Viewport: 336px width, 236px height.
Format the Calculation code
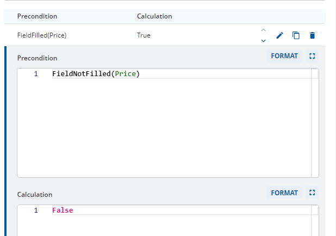click(x=284, y=192)
